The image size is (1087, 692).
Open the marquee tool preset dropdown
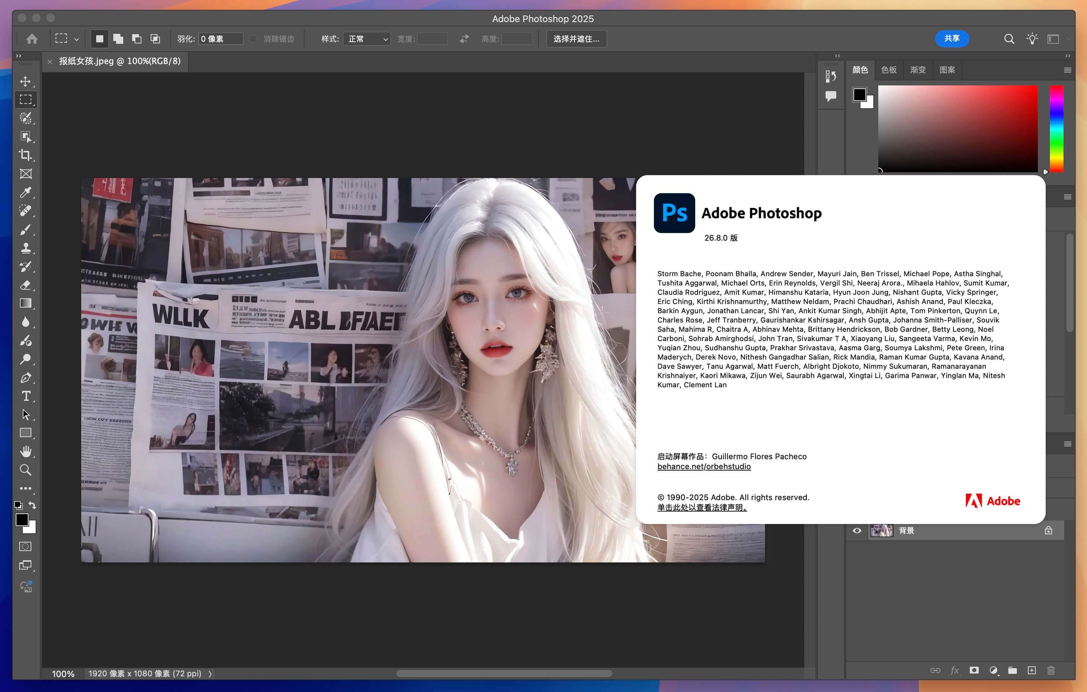tap(76, 39)
